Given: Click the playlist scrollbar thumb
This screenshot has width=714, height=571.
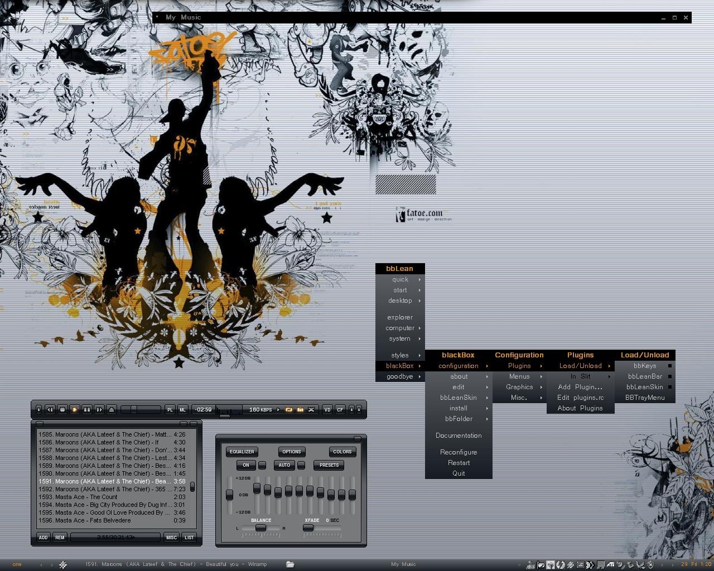Looking at the screenshot, I should (192, 487).
